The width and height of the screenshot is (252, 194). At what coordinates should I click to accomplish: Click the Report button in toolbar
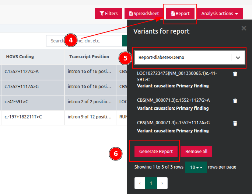[x=180, y=14]
